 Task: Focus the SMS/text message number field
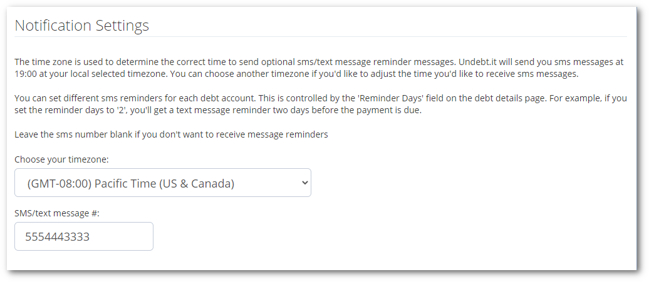(x=83, y=236)
